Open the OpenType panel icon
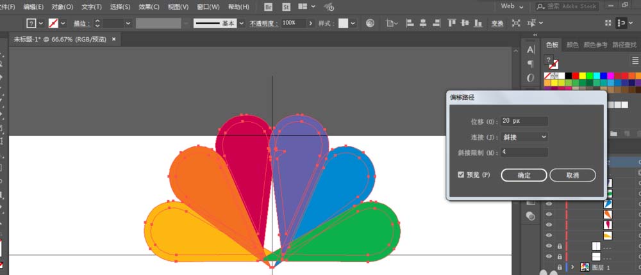 (531, 77)
